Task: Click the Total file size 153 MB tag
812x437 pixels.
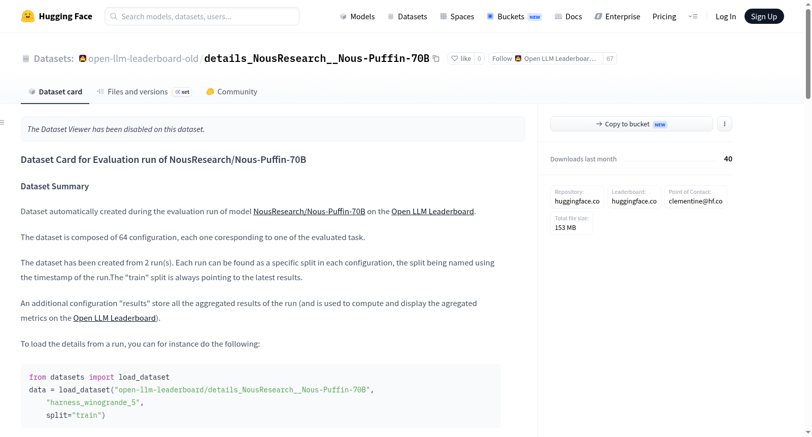Action: 571,223
